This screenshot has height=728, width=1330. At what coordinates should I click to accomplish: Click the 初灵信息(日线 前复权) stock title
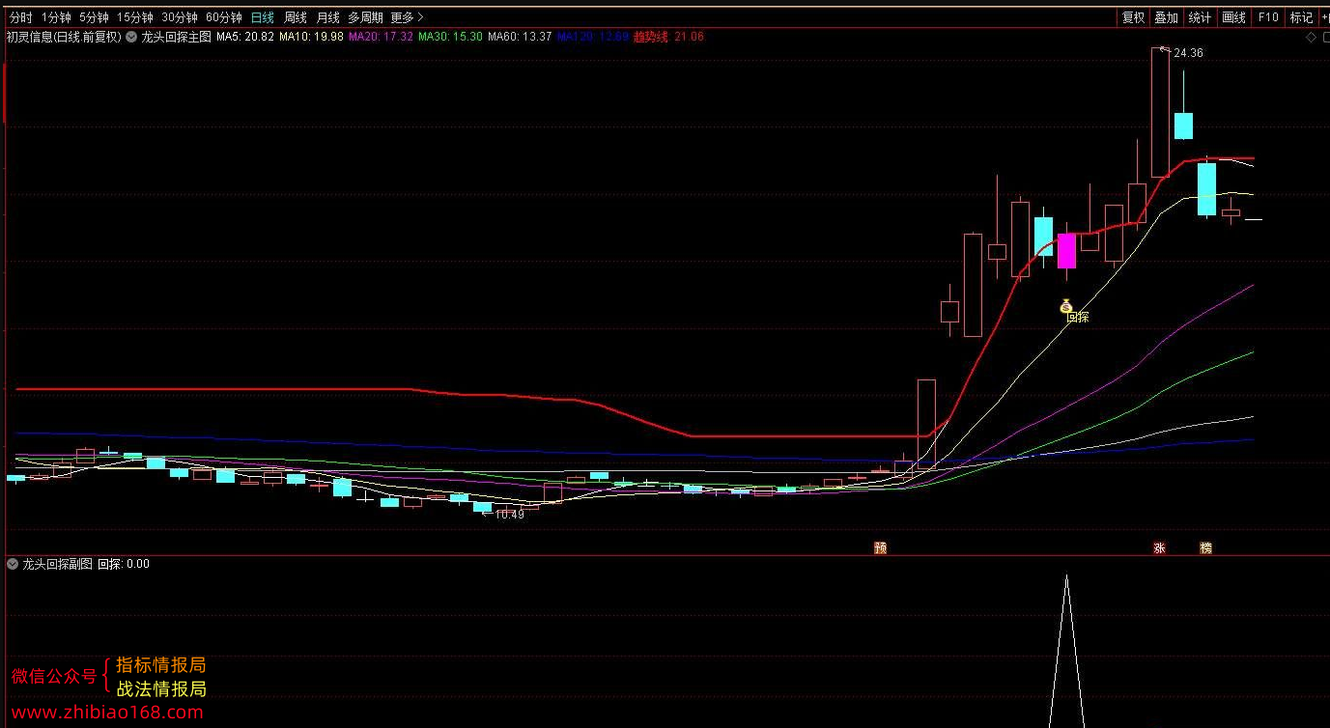click(64, 37)
